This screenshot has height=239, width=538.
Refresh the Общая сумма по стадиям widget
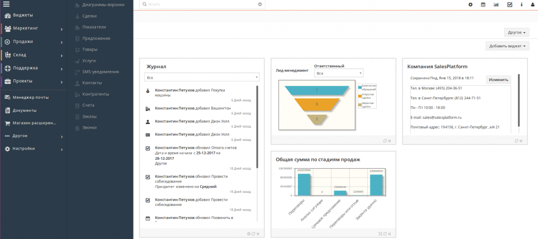(385, 234)
